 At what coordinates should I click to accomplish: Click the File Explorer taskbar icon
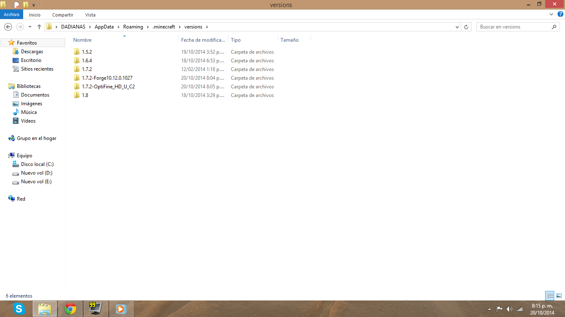pyautogui.click(x=45, y=309)
